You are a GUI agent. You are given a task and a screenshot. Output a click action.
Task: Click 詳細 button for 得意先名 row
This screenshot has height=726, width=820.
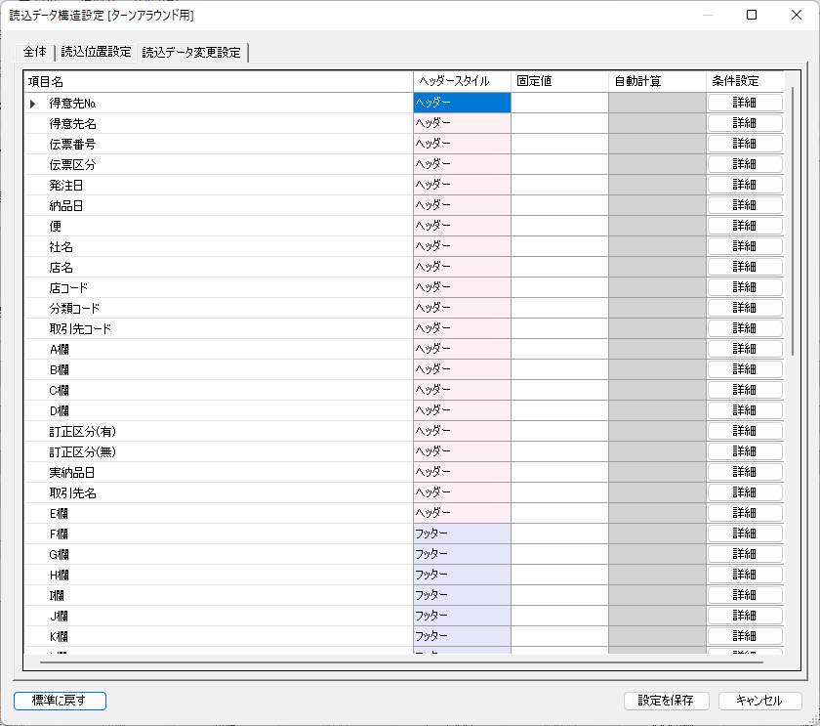[x=745, y=122]
